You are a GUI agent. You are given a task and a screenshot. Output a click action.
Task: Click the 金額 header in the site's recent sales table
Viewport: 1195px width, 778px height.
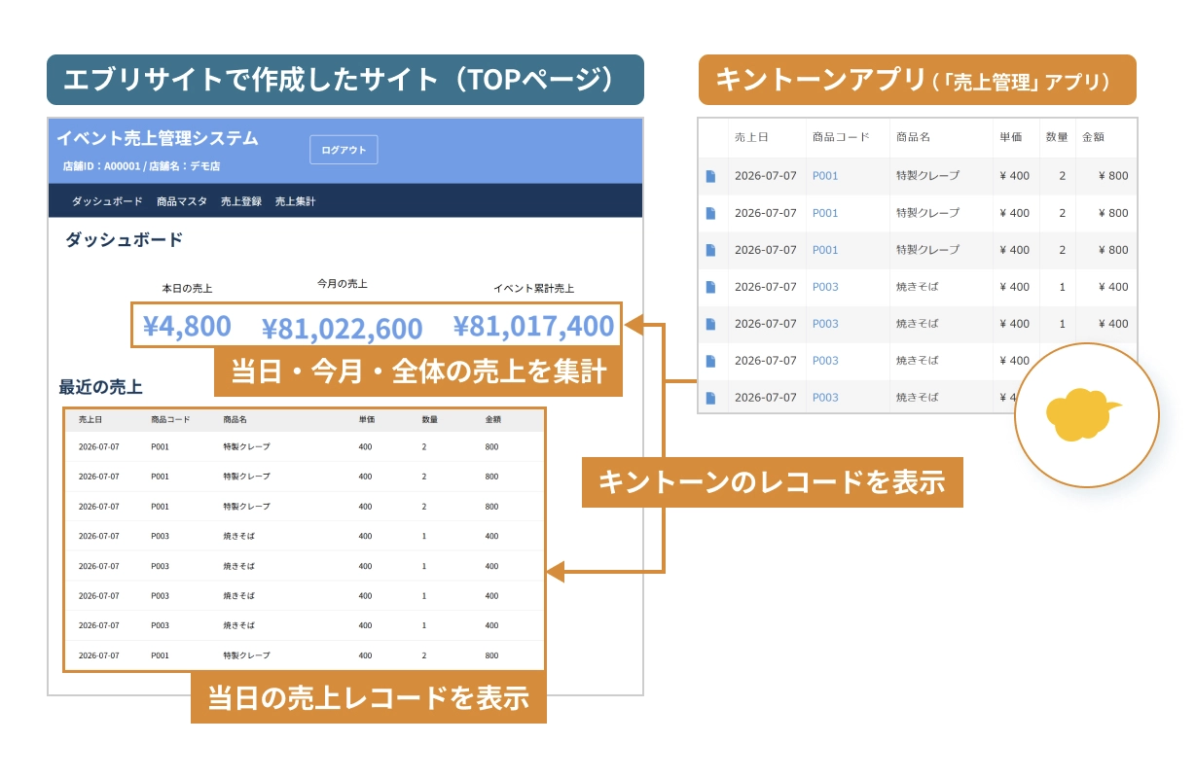click(493, 420)
